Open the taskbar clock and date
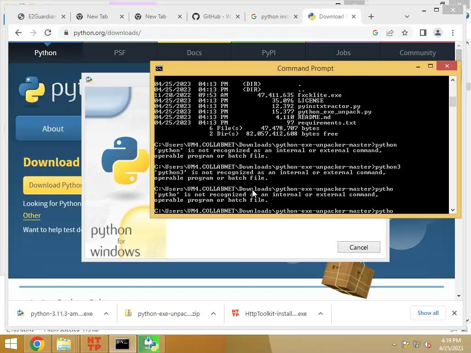471x353 pixels. click(451, 344)
